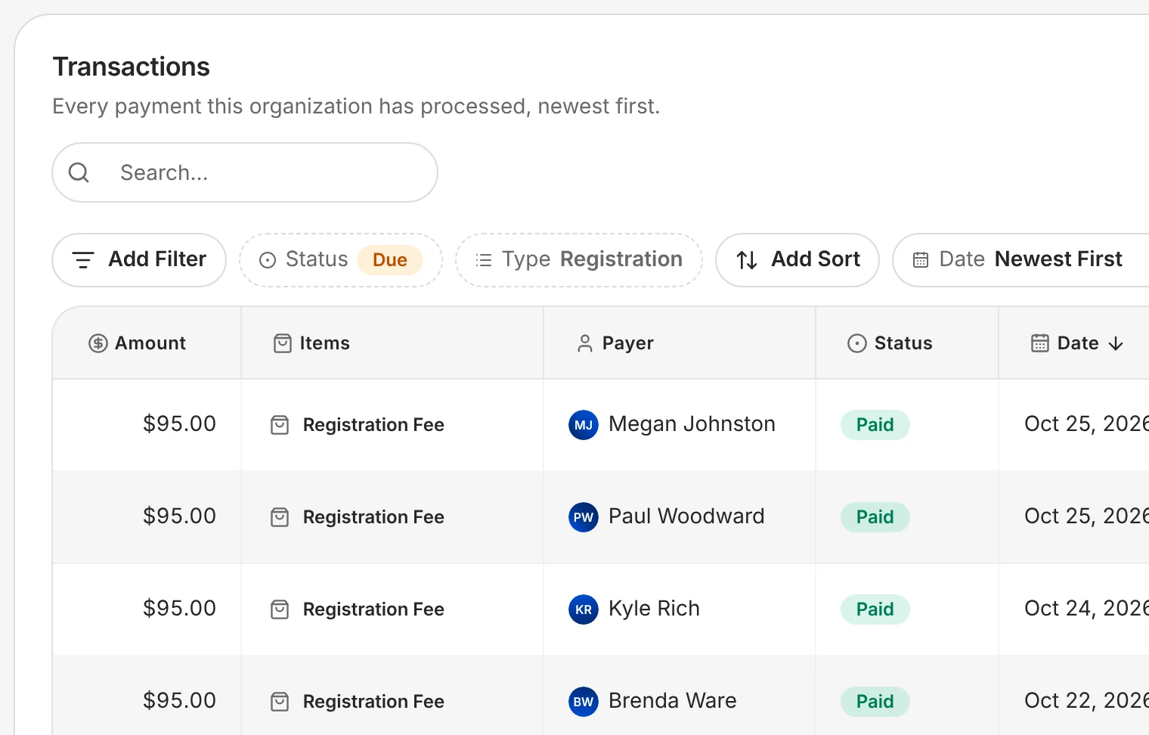Click bag icon in Megan Johnston's row
1149x735 pixels.
click(280, 425)
